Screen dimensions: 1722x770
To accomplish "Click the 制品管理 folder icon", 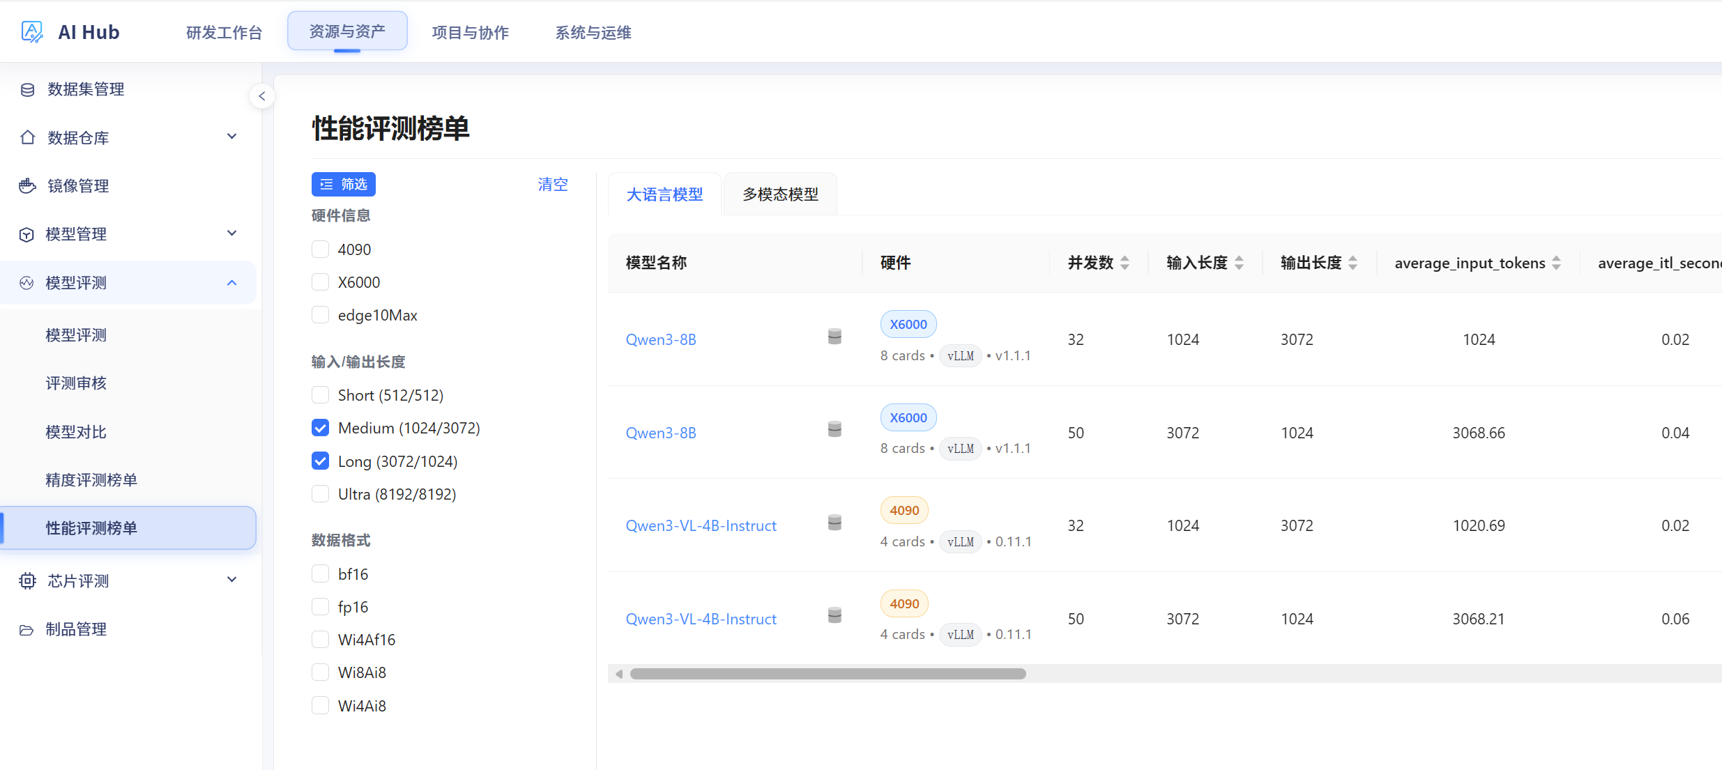I will 26,630.
